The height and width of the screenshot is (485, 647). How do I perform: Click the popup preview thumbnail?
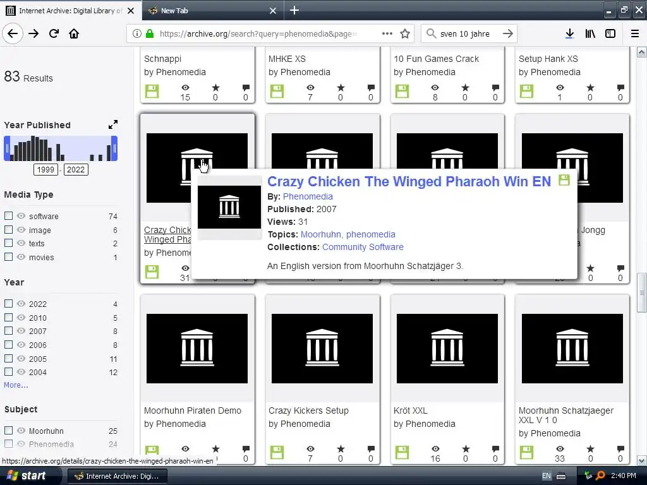229,207
